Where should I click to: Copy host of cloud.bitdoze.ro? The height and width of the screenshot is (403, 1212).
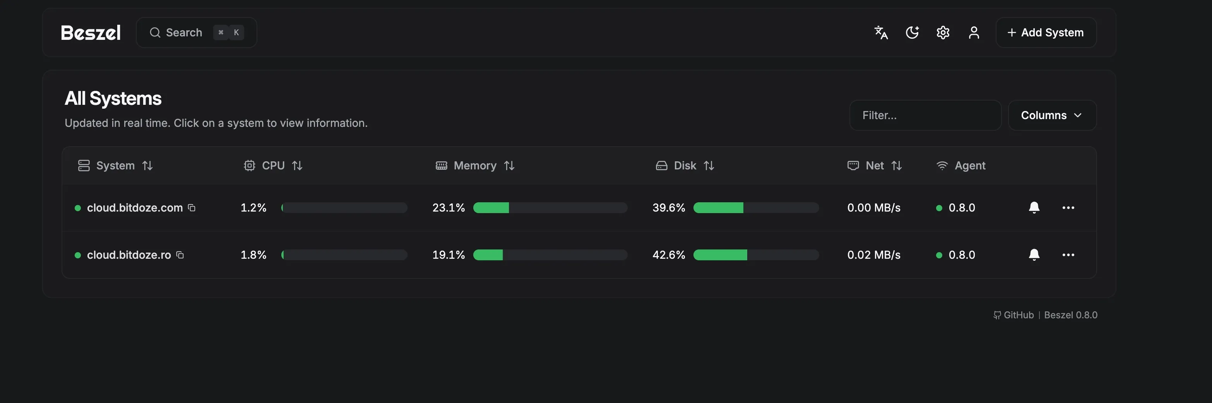(x=180, y=254)
